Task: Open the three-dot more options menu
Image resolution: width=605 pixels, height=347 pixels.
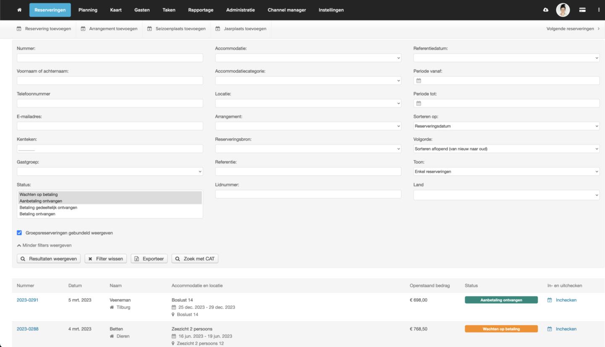Action: pyautogui.click(x=599, y=10)
